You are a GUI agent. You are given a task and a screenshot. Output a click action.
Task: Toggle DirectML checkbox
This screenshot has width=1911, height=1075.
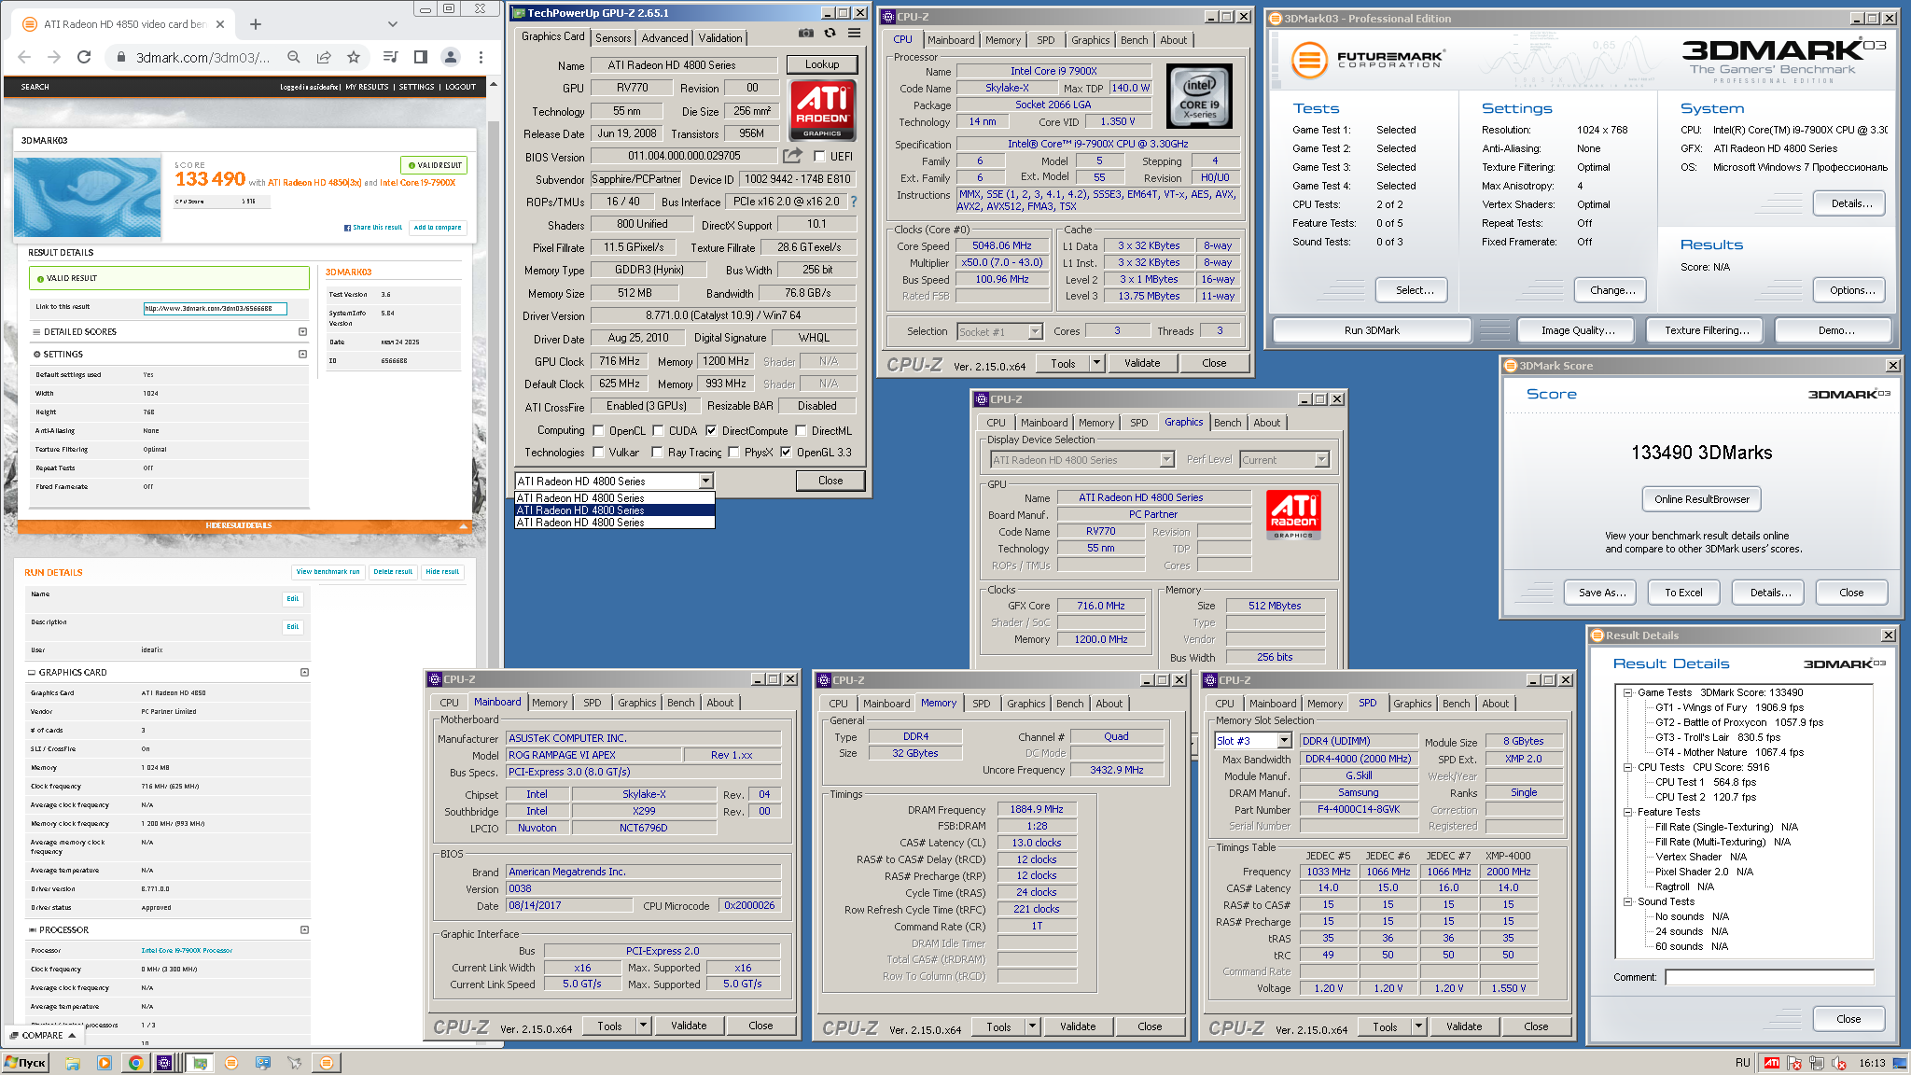coord(801,430)
